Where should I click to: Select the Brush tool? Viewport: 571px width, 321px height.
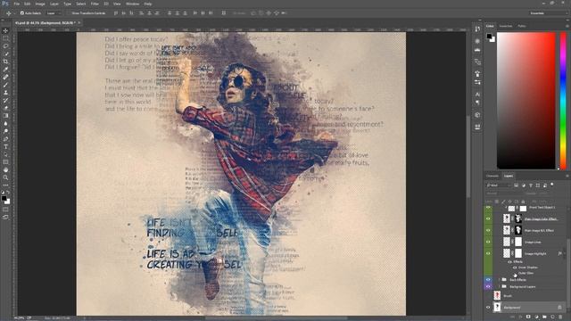(5, 85)
